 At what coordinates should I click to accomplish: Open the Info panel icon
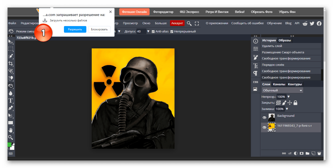pos(255,41)
